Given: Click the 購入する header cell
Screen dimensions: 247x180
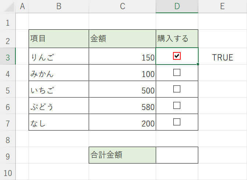Looking at the screenshot, I should coord(177,39).
